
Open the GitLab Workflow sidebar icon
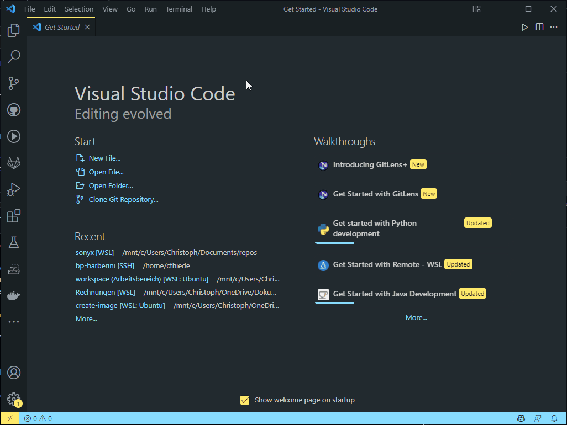tap(14, 163)
